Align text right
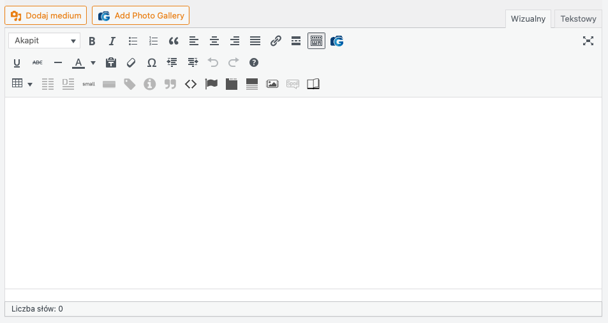This screenshot has width=608, height=323. point(235,41)
